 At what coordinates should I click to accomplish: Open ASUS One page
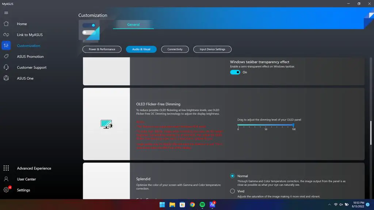click(x=25, y=78)
